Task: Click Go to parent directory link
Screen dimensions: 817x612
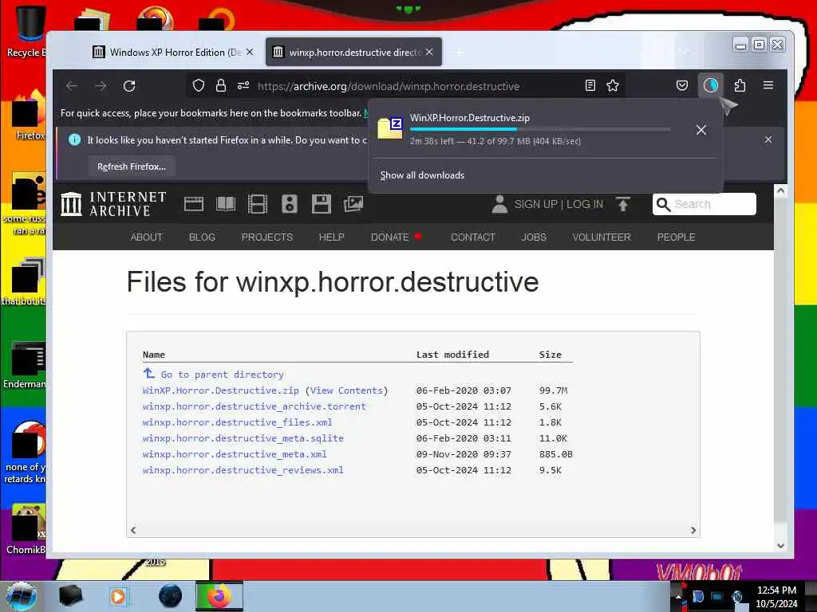Action: [x=223, y=375]
